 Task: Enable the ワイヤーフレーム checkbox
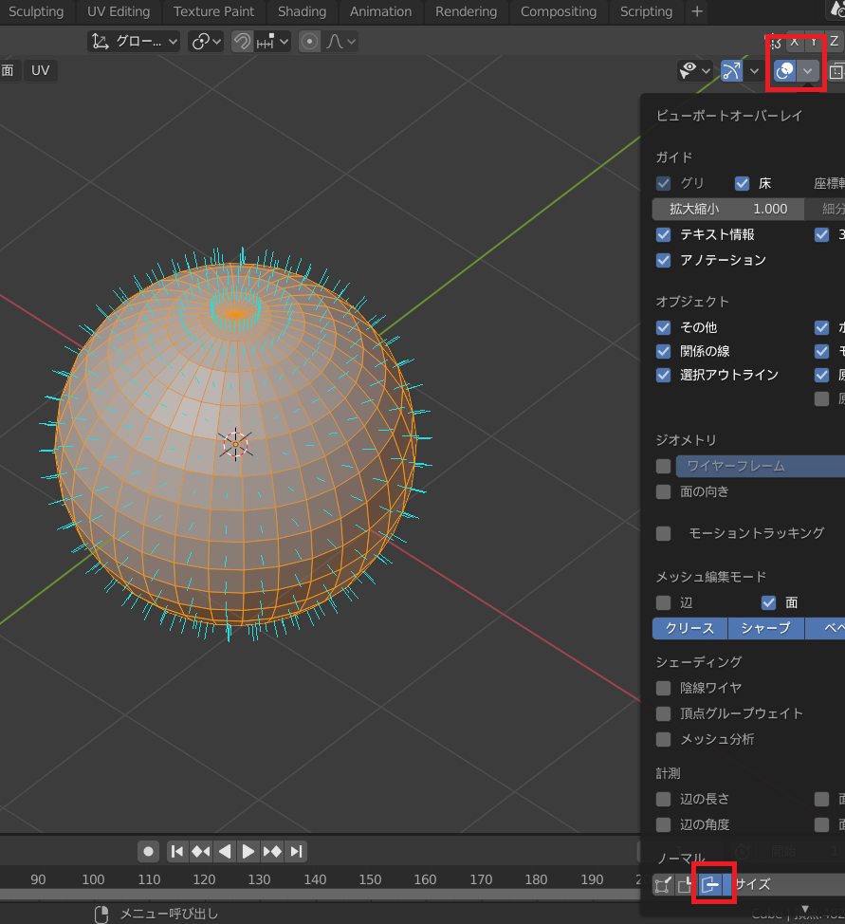click(x=664, y=466)
